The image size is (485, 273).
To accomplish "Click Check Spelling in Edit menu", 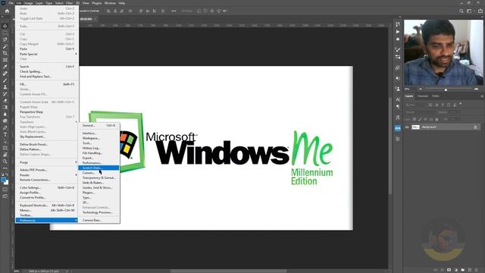I will tap(47, 71).
